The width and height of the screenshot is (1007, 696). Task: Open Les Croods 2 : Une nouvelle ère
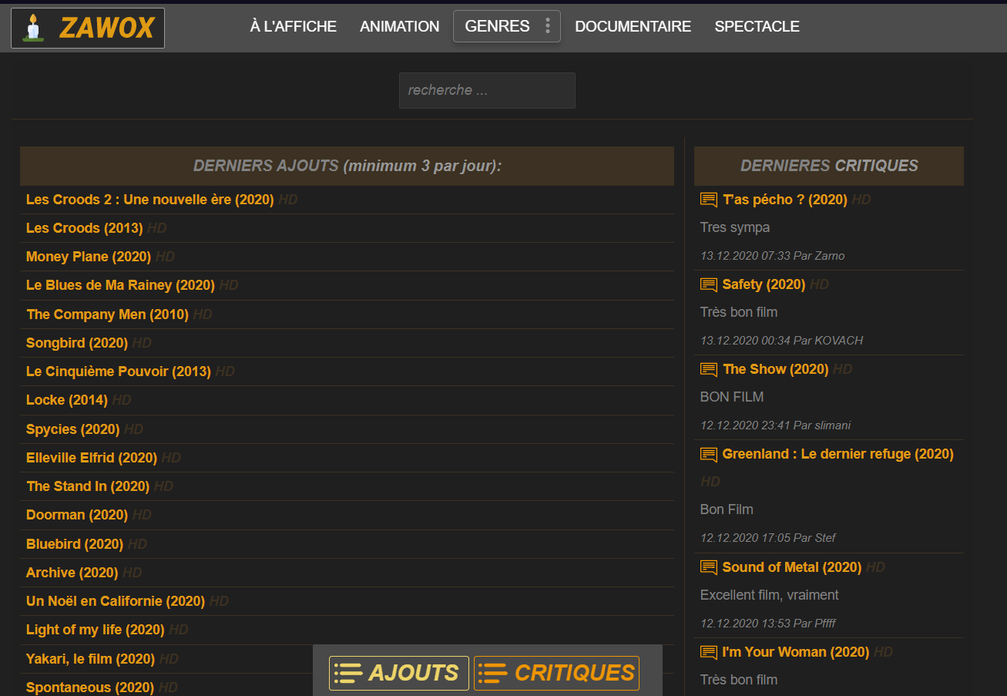tap(150, 200)
